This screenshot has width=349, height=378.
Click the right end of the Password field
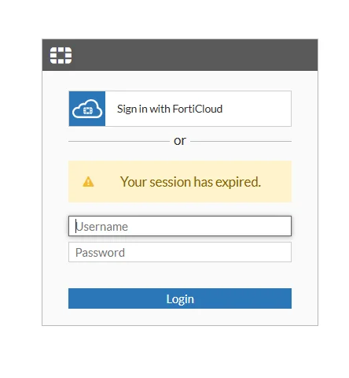coord(283,252)
